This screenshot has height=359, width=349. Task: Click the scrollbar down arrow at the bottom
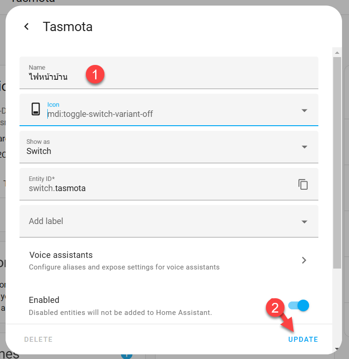[x=337, y=349]
